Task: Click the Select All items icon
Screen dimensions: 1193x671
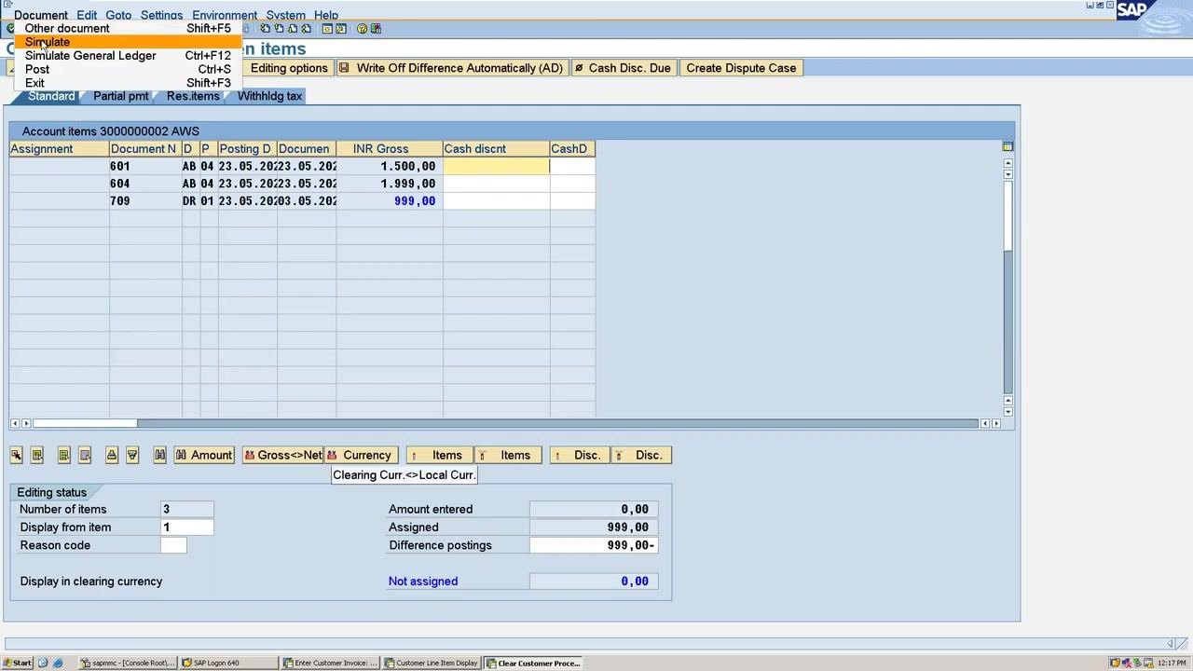Action: [64, 455]
